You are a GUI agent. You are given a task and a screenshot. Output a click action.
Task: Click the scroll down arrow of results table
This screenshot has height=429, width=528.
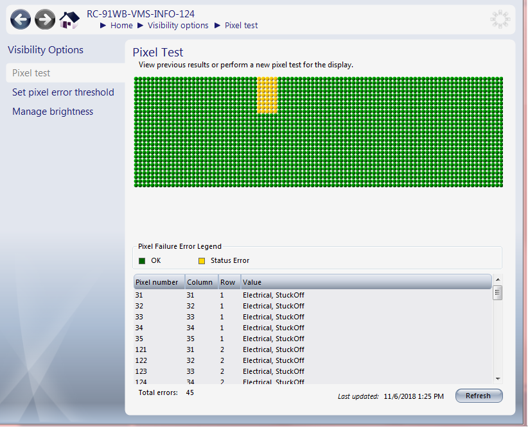(498, 379)
